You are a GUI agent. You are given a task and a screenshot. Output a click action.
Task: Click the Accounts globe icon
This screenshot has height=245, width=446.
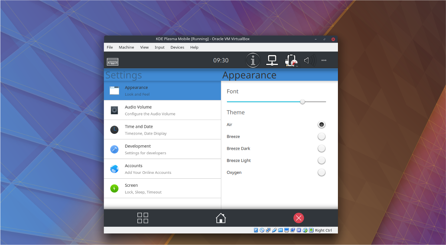pyautogui.click(x=114, y=169)
